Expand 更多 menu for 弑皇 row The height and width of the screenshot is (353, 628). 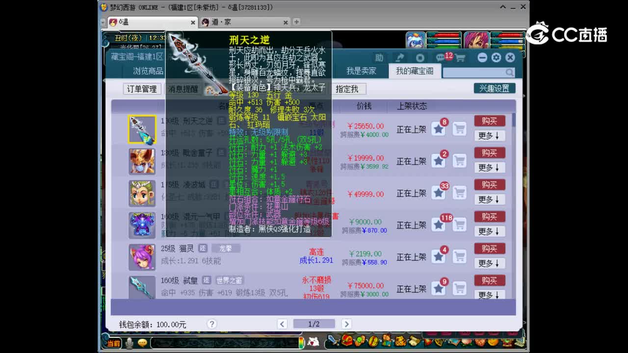point(489,295)
